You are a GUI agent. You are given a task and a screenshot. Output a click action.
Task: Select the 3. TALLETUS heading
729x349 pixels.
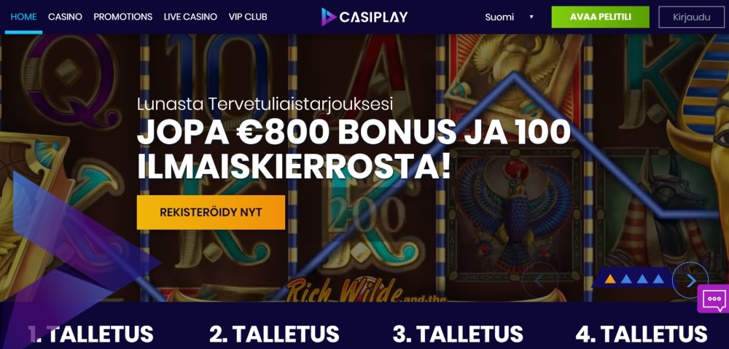pos(458,334)
